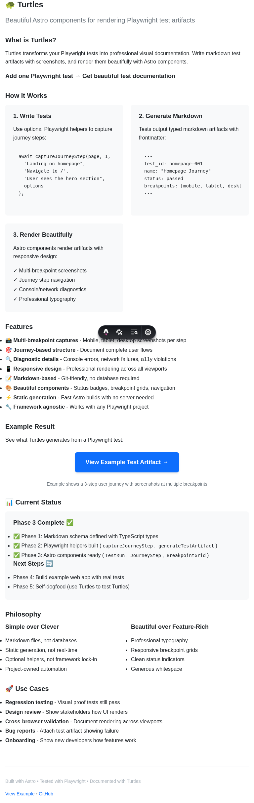
Task: Click the palette icon before Beautiful components
Action: coord(9,388)
